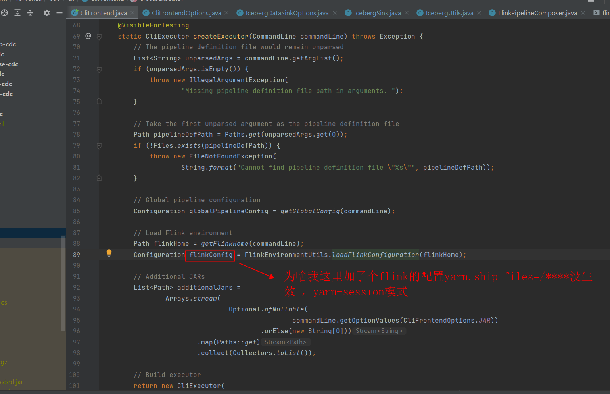Close the FlinkPipelineComposer.java tab
This screenshot has width=610, height=394.
point(583,13)
